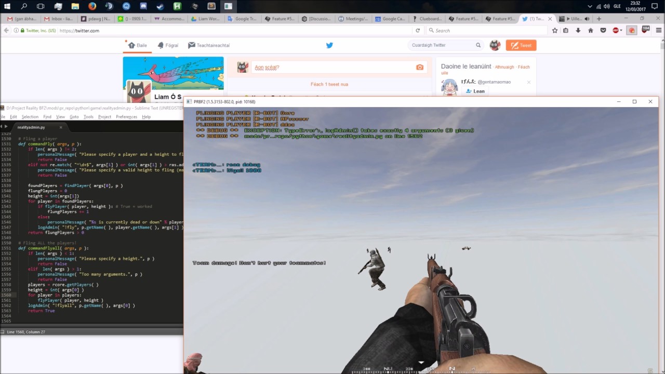Go to Firefox home page icon
This screenshot has height=374, width=665.
[591, 31]
